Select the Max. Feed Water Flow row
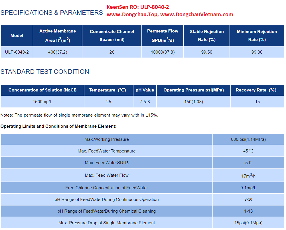The width and height of the screenshot is (286, 230). (x=107, y=175)
